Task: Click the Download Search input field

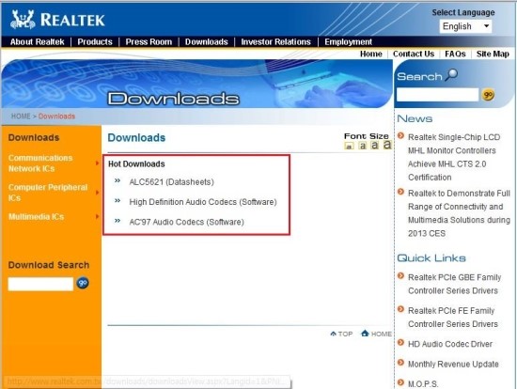Action: click(x=40, y=284)
